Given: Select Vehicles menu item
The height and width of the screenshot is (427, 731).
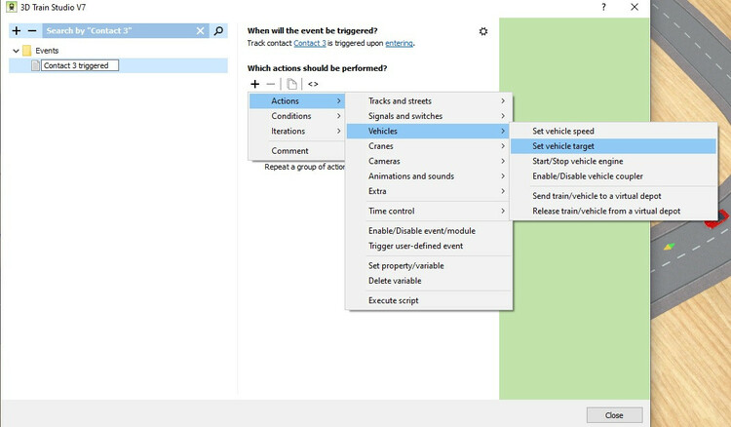Looking at the screenshot, I should click(x=429, y=131).
